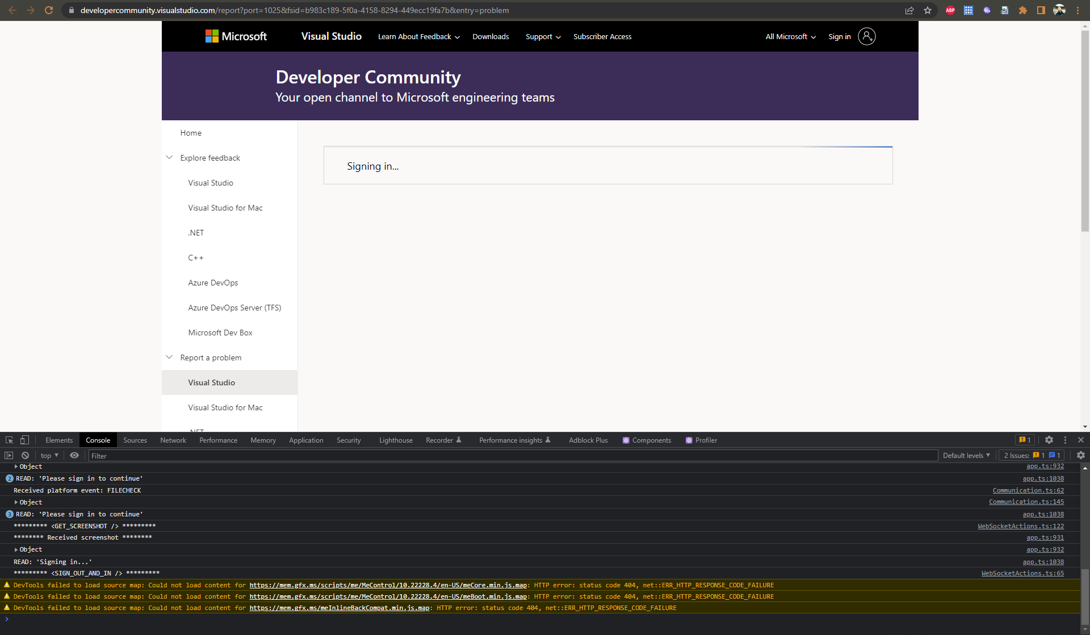Viewport: 1090px width, 635px height.
Task: Click the console Filter input
Action: click(x=513, y=456)
